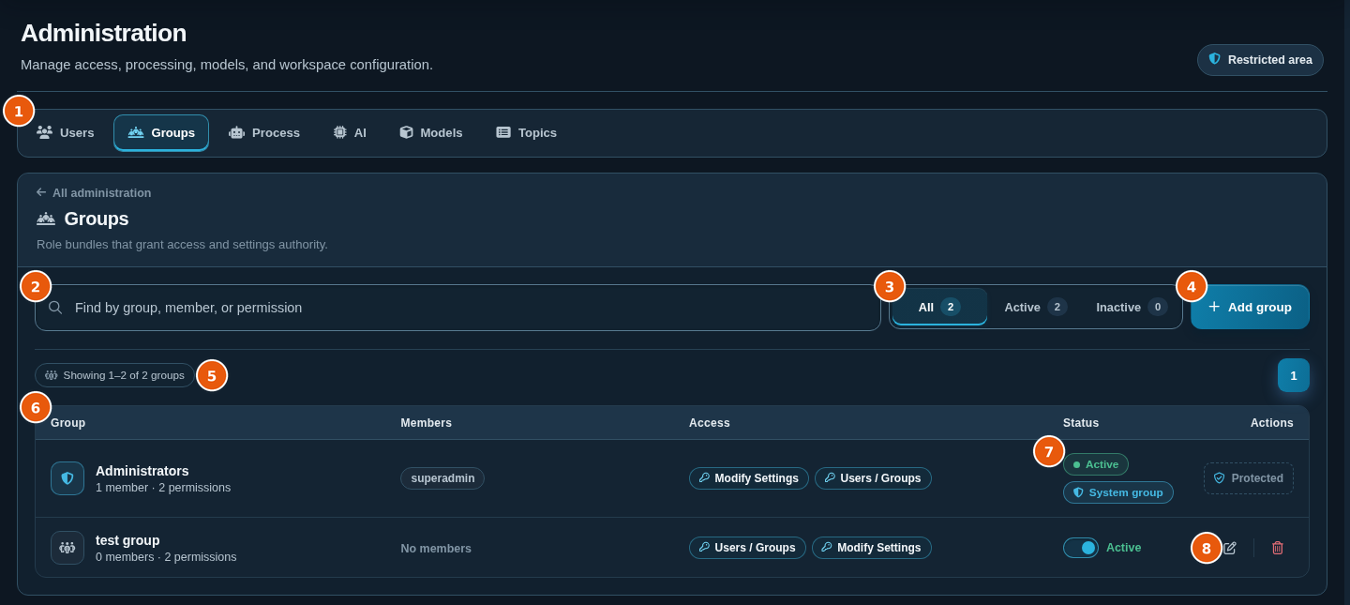
Task: Open the AI tab
Action: point(350,132)
